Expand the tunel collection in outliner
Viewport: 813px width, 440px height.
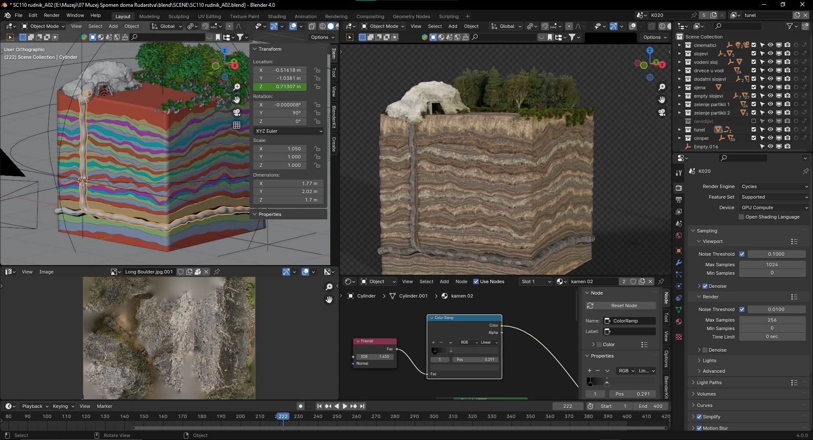coord(679,130)
